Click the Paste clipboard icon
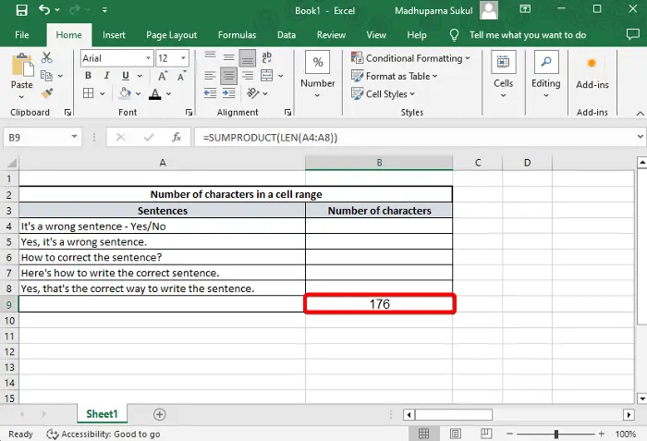The height and width of the screenshot is (441, 647). coord(22,65)
